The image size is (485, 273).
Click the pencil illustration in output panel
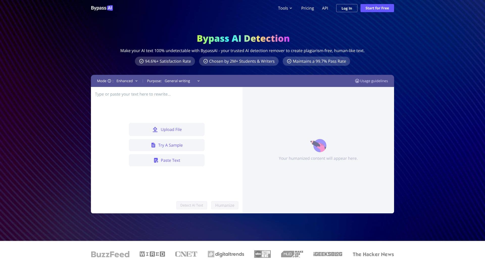pyautogui.click(x=318, y=145)
